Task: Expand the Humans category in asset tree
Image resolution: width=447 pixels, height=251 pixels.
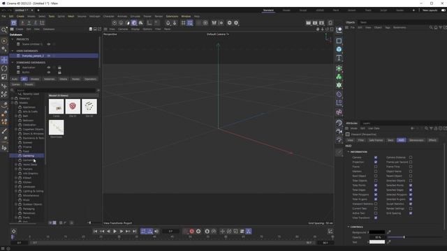Action: [16, 169]
